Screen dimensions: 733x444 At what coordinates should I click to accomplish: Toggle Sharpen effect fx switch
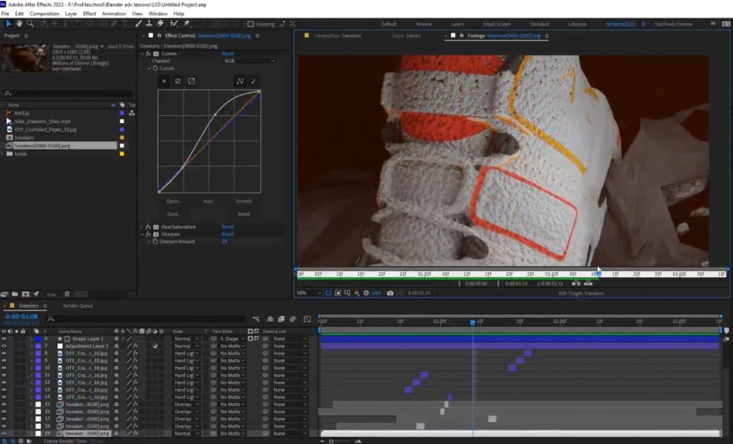149,234
